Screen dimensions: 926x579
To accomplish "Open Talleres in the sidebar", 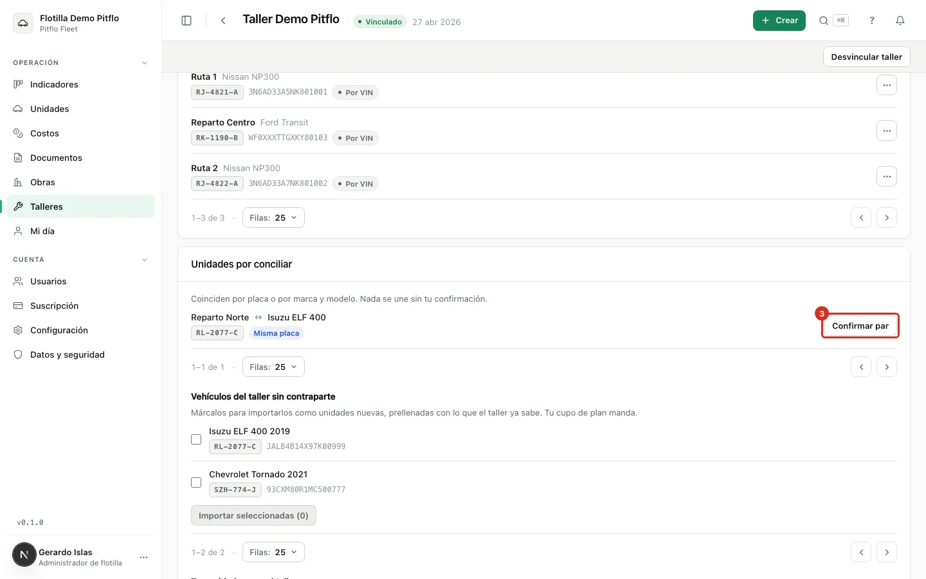I will coord(81,207).
